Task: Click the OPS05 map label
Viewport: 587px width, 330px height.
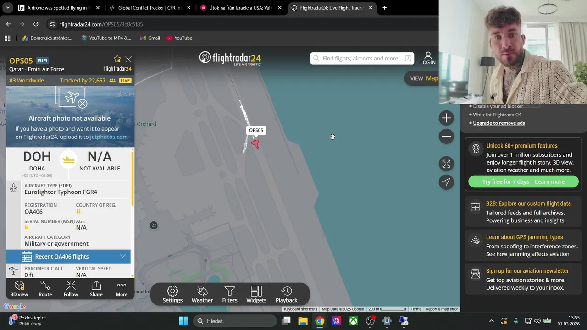Action: click(256, 130)
